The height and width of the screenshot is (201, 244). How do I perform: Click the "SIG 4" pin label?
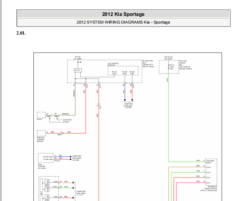(209, 167)
